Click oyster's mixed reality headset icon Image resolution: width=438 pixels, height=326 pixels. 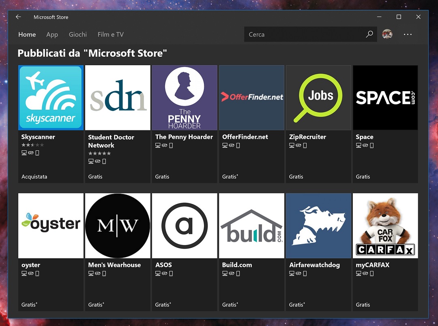point(31,273)
